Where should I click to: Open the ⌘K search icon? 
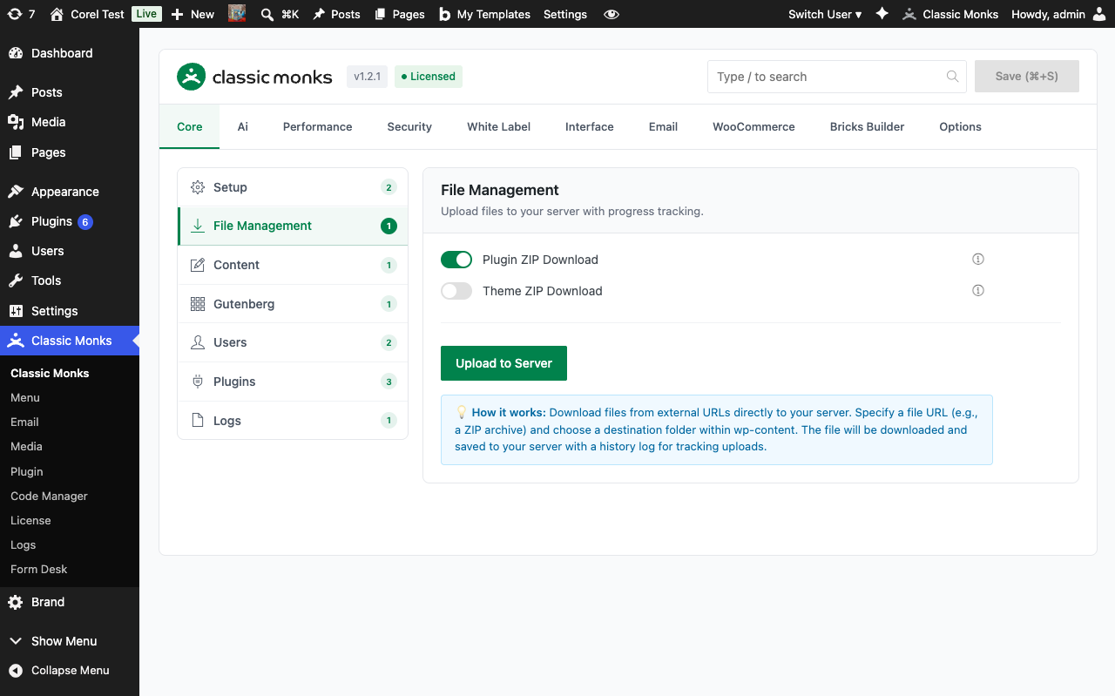[x=267, y=14]
